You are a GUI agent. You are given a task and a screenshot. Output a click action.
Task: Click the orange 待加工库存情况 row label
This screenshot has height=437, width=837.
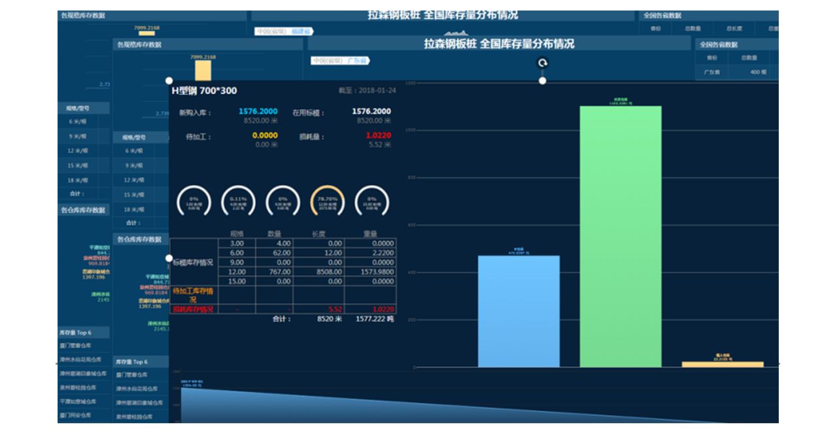coord(193,294)
